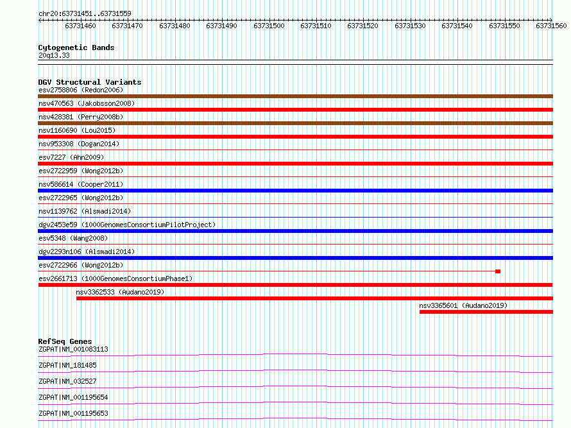Image resolution: width=571 pixels, height=428 pixels.
Task: Click the 63731480 ruler coordinate
Action: click(x=175, y=26)
